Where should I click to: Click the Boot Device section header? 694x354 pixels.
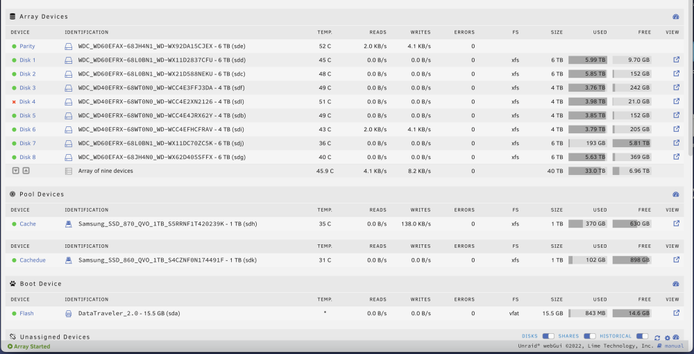click(x=41, y=284)
